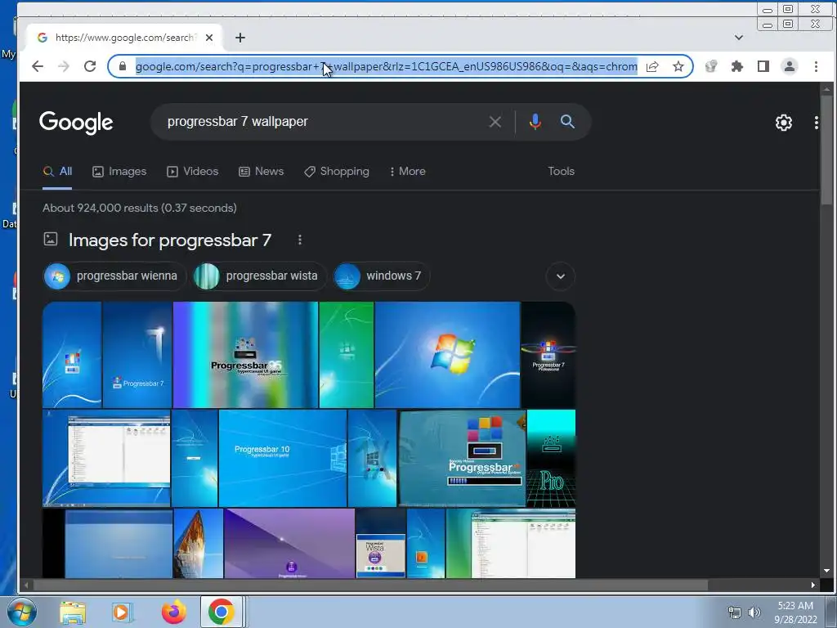
Task: Click the vertical page scrollbar thumb
Action: click(x=827, y=150)
